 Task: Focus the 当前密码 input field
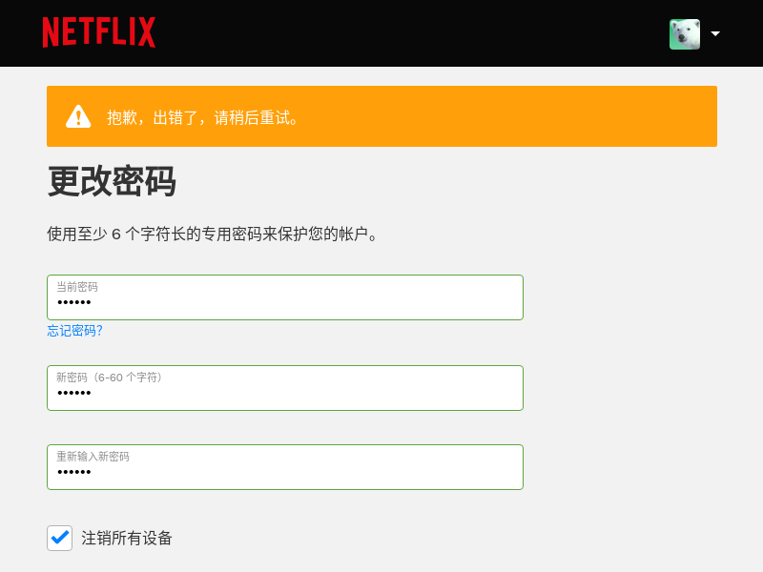(285, 297)
